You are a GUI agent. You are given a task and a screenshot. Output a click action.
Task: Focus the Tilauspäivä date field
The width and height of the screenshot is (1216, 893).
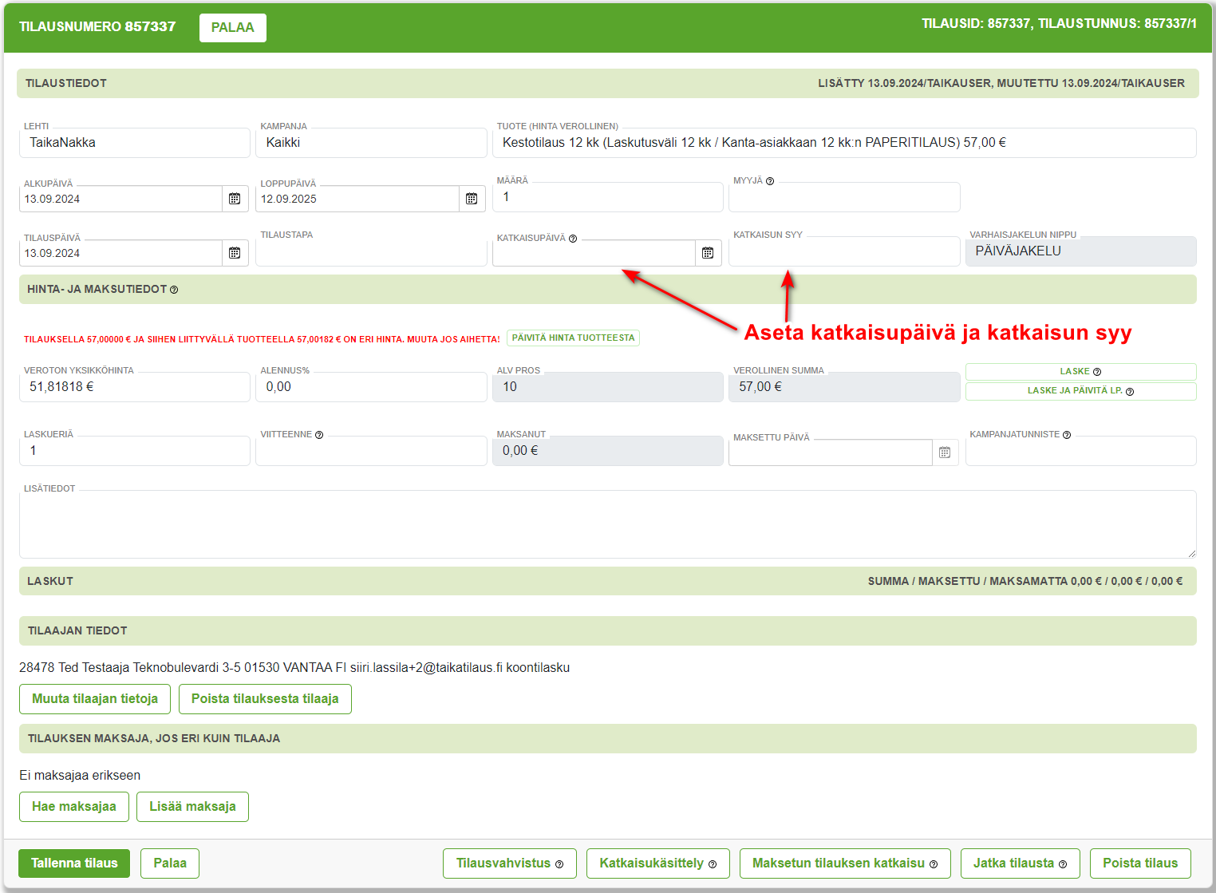(x=120, y=253)
